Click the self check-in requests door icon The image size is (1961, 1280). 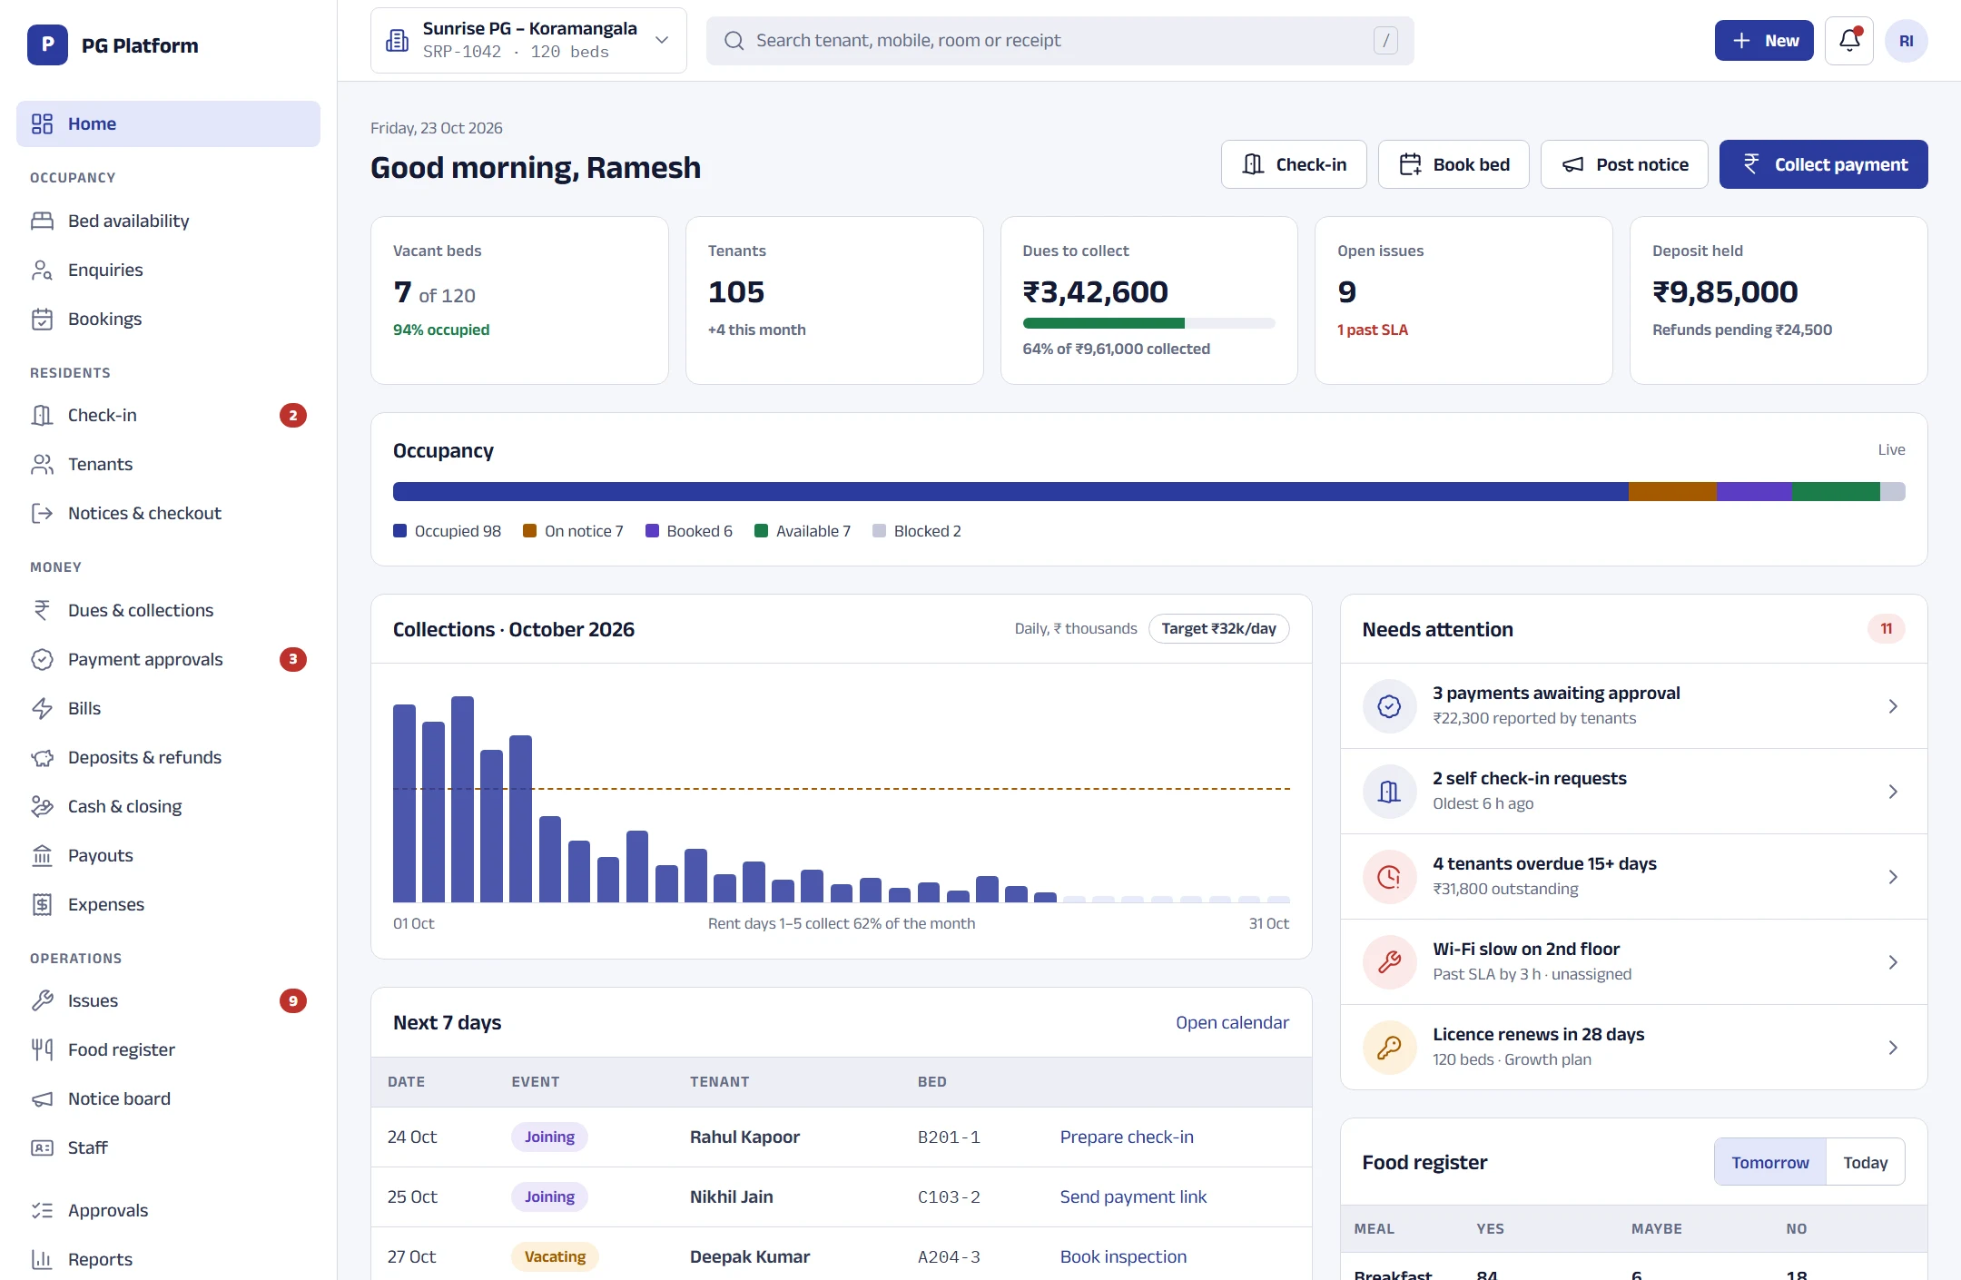tap(1389, 792)
